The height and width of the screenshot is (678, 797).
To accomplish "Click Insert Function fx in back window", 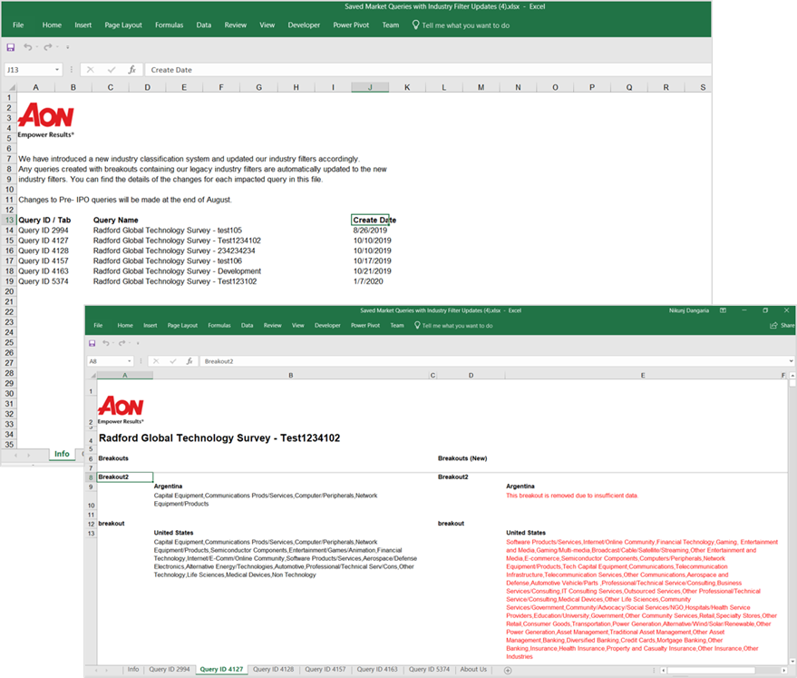I will [x=132, y=70].
